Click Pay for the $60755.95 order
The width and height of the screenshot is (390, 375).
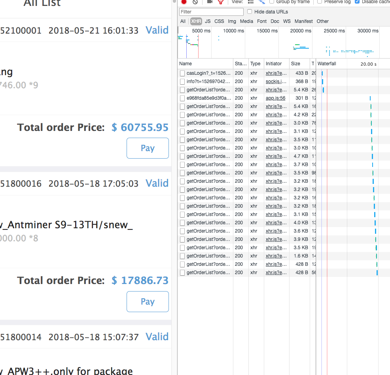tap(148, 148)
